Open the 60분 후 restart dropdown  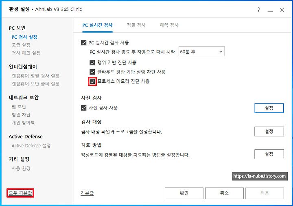click(x=201, y=52)
